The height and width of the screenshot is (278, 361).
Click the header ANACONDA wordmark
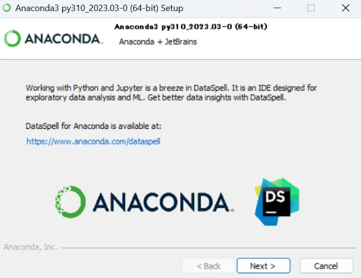(63, 39)
